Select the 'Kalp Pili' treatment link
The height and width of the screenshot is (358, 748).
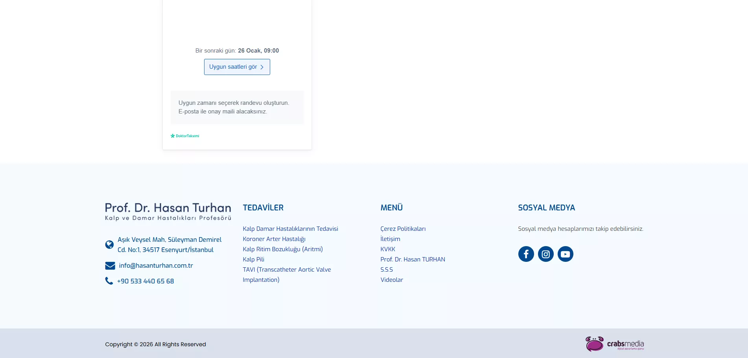(x=254, y=259)
